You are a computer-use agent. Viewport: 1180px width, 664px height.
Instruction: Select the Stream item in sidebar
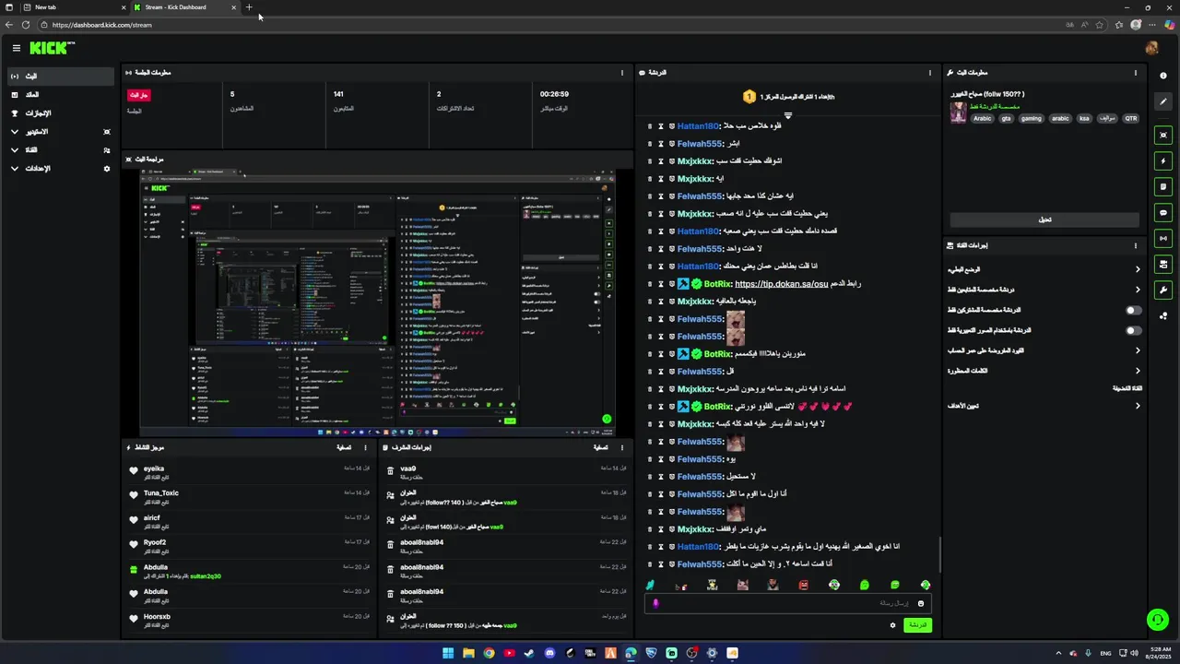click(x=61, y=76)
